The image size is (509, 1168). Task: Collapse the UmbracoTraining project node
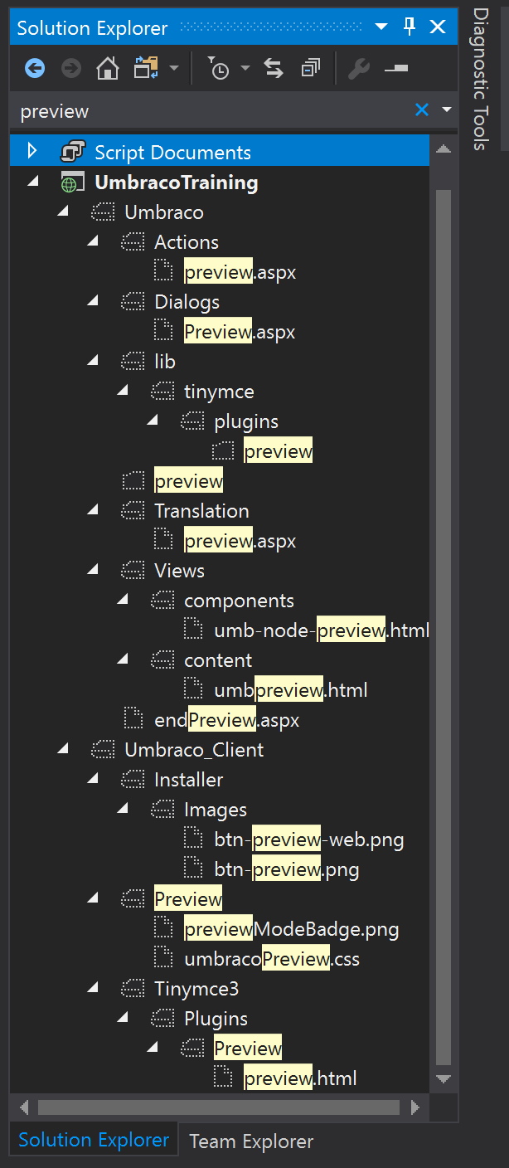[x=33, y=182]
